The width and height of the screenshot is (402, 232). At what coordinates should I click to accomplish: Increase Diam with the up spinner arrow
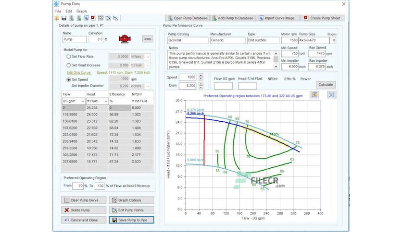pyautogui.click(x=201, y=84)
